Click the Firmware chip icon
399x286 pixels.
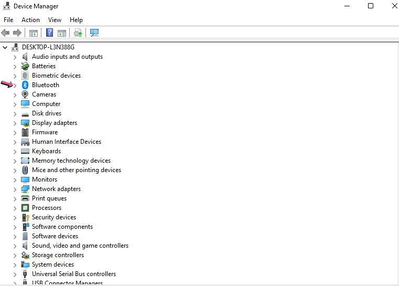coord(25,132)
